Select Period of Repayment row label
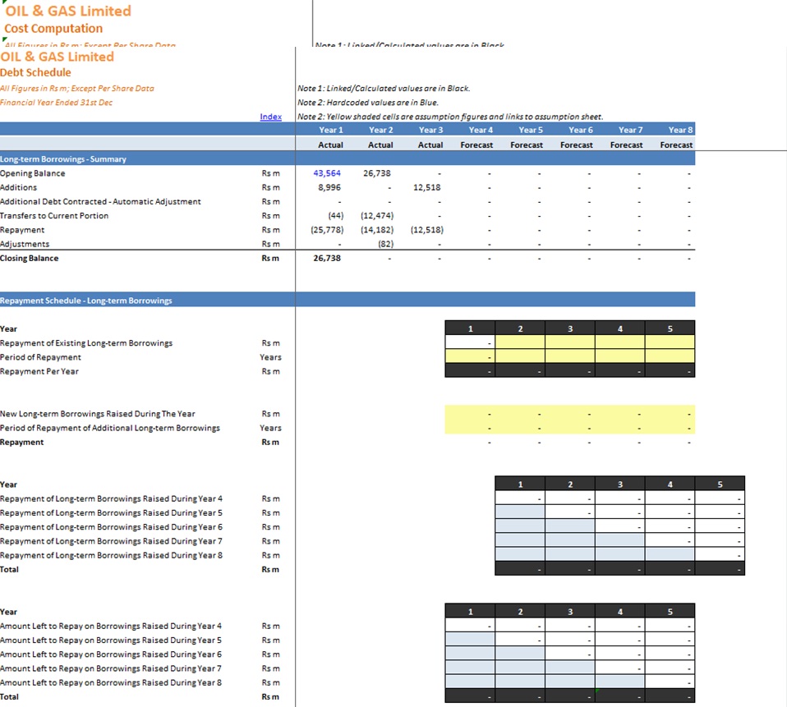 point(40,357)
